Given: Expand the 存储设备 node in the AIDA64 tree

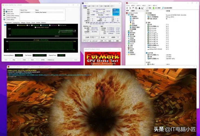Looking at the screenshot, I should tap(127, 40).
